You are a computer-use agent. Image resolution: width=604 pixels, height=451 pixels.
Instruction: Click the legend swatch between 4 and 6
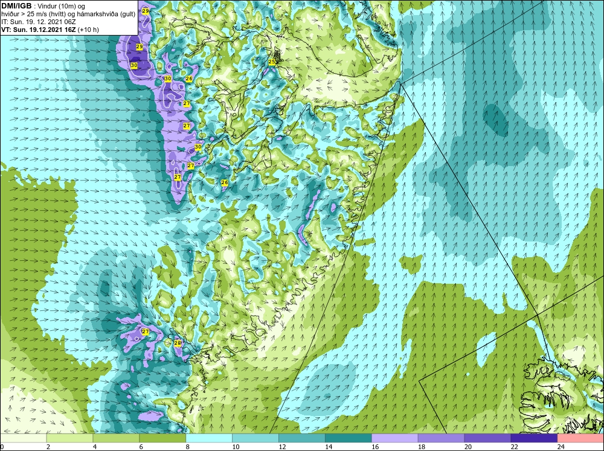click(x=116, y=438)
